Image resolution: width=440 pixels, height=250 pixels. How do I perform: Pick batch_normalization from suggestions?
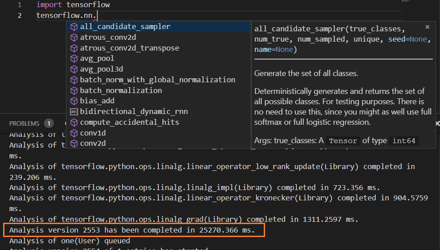[x=158, y=90]
